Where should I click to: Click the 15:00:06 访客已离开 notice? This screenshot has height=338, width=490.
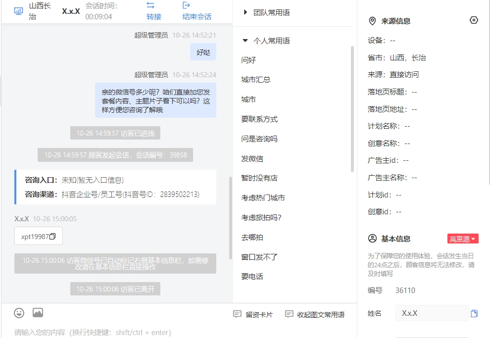tap(115, 289)
